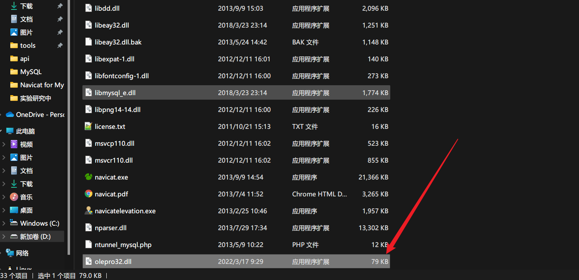Click the Chrome HTML D... type cell

(319, 194)
